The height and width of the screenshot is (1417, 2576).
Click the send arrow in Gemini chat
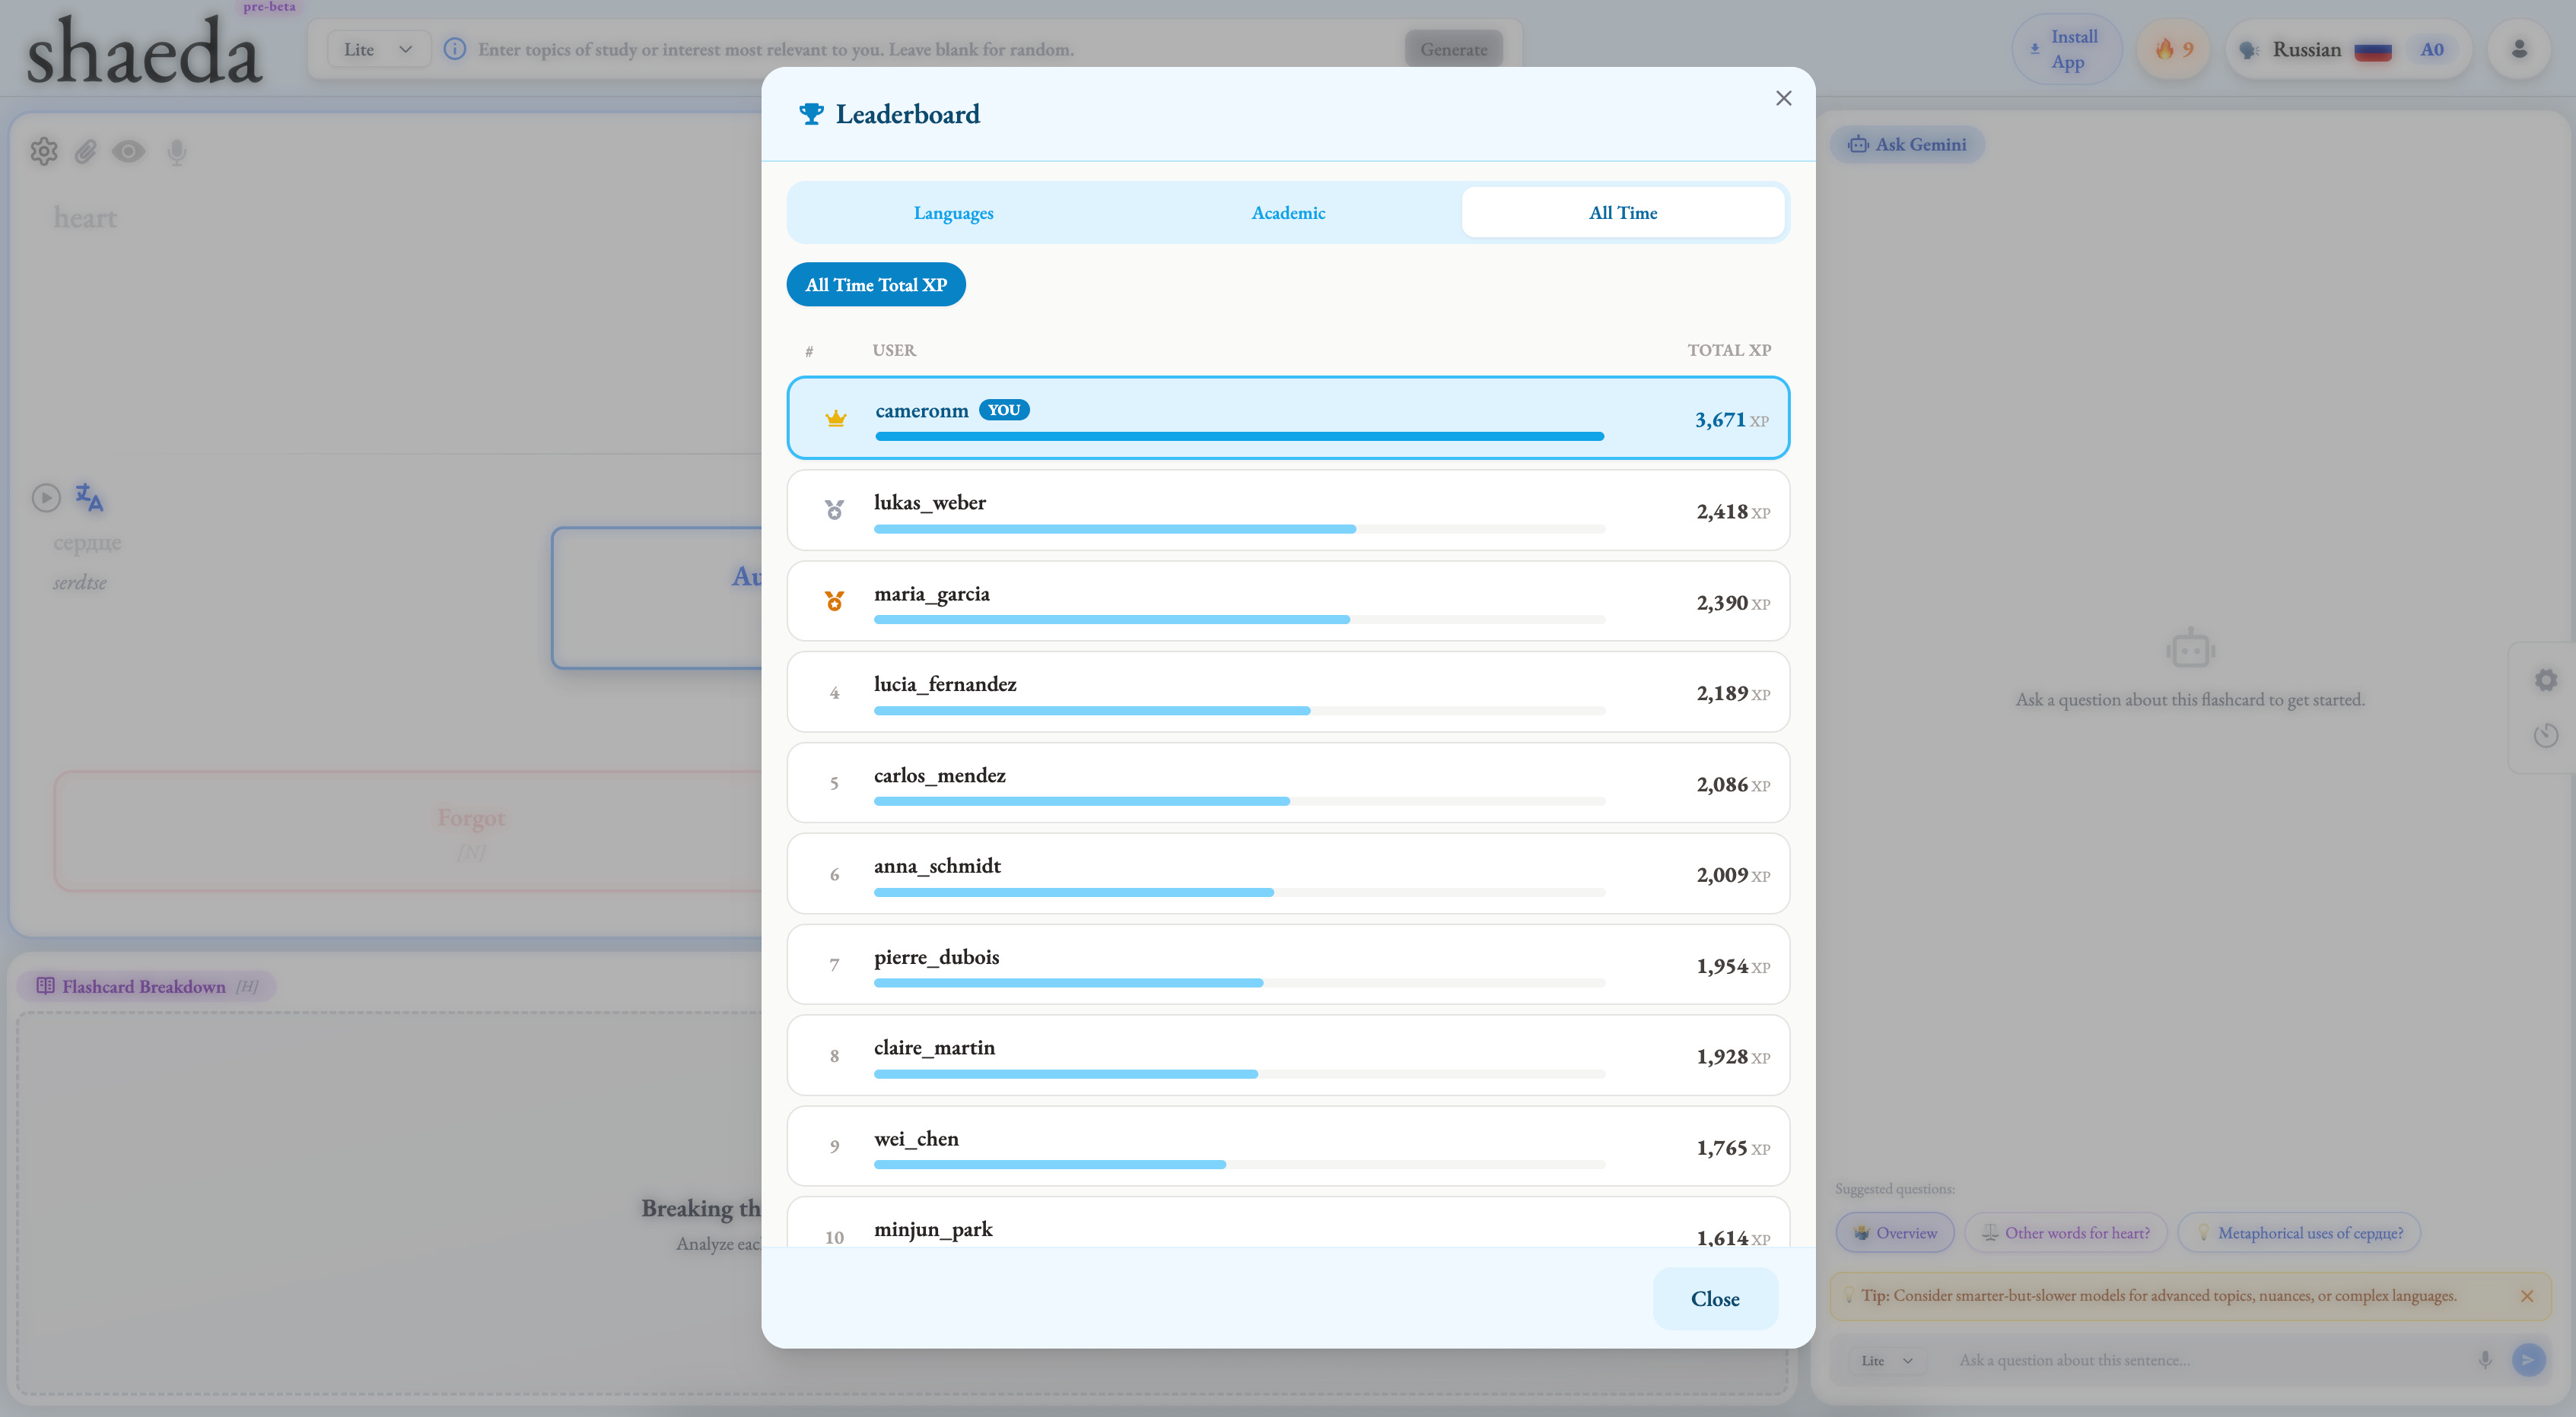click(2528, 1359)
